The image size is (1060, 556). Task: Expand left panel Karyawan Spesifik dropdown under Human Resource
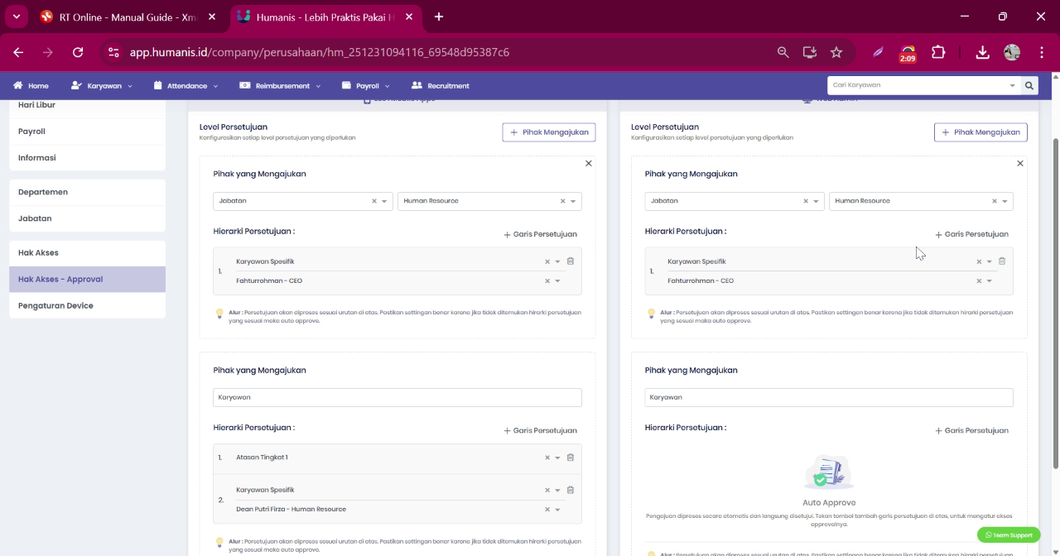tap(557, 261)
